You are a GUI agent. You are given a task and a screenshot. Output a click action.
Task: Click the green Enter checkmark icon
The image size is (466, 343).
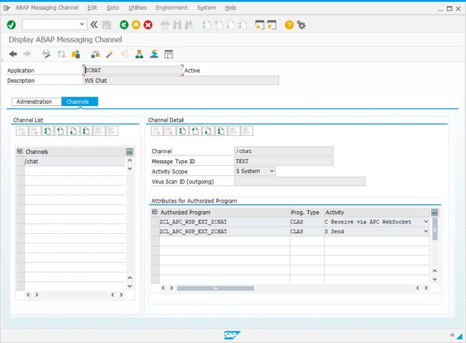(x=11, y=25)
